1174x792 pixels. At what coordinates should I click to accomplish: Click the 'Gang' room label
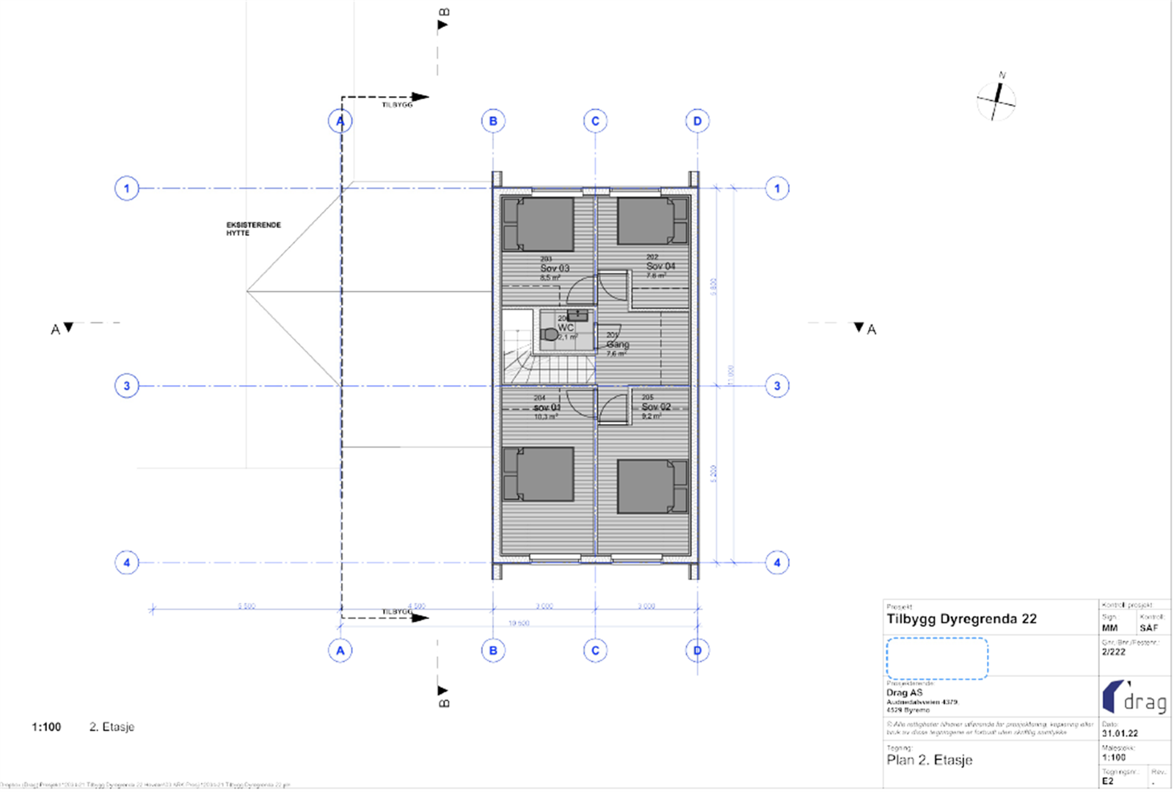tap(618, 344)
